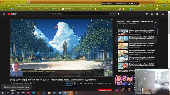
Task: Open the notifications bell
Action: pyautogui.click(x=157, y=14)
